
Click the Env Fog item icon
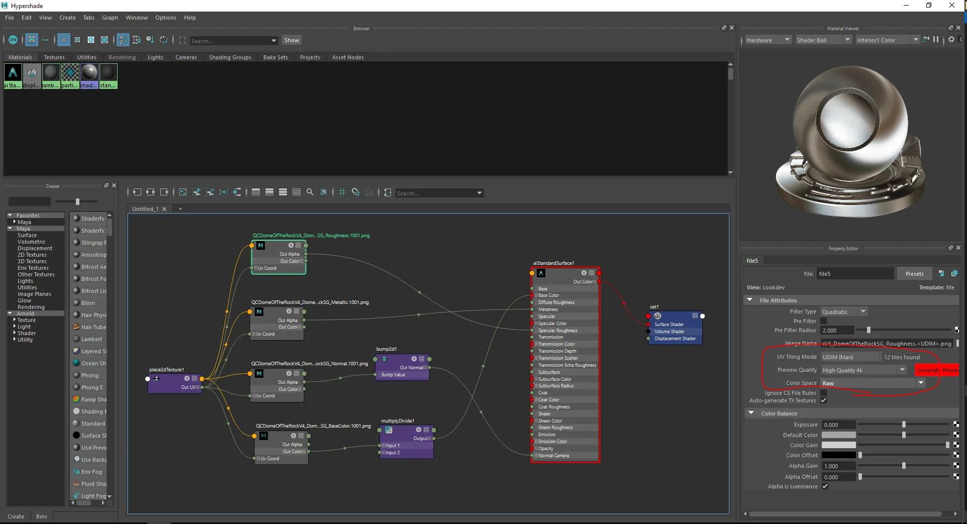click(76, 472)
